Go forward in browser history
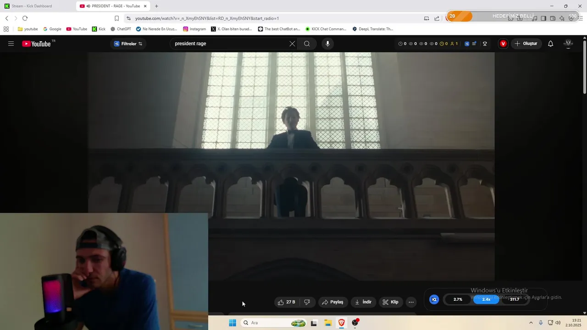This screenshot has width=587, height=330. pos(16,18)
